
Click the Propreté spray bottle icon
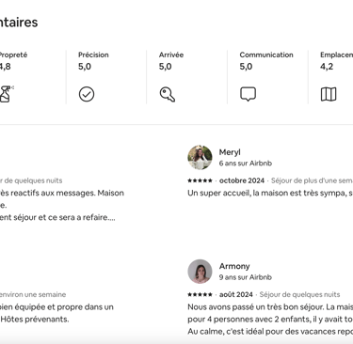point(6,94)
